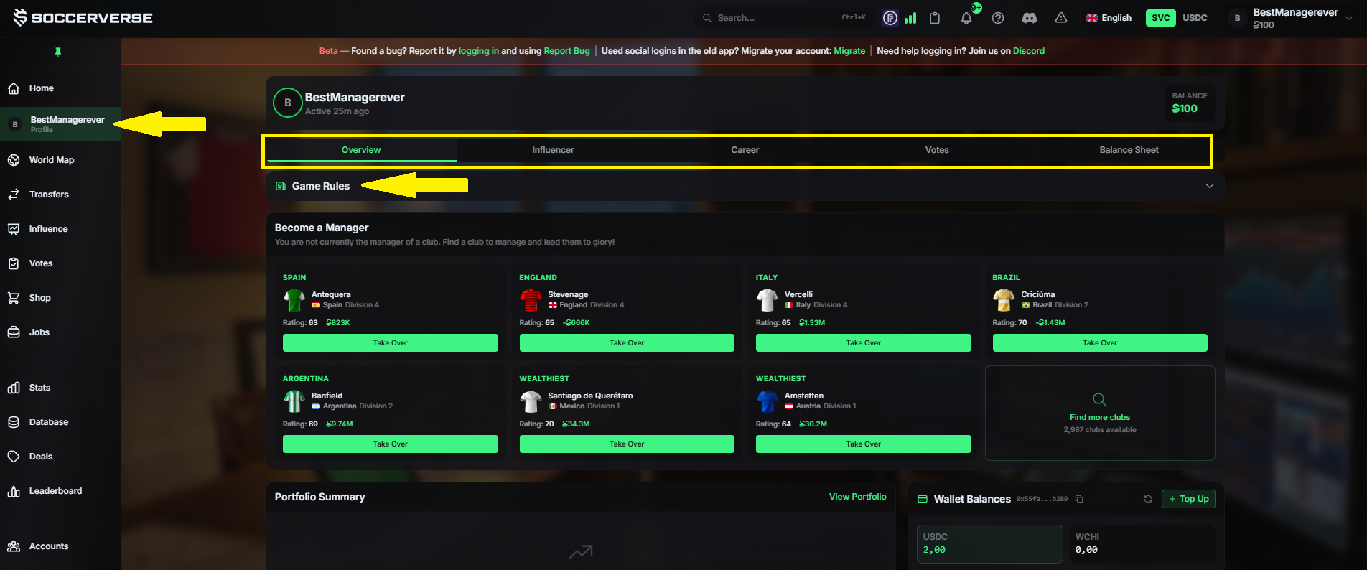Viewport: 1367px width, 570px height.
Task: Switch currency display to SVC
Action: coord(1161,18)
